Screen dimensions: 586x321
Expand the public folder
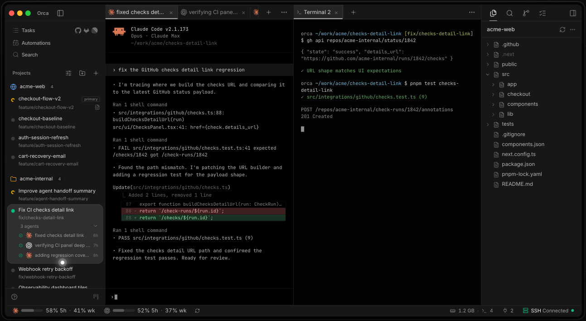[x=488, y=64]
